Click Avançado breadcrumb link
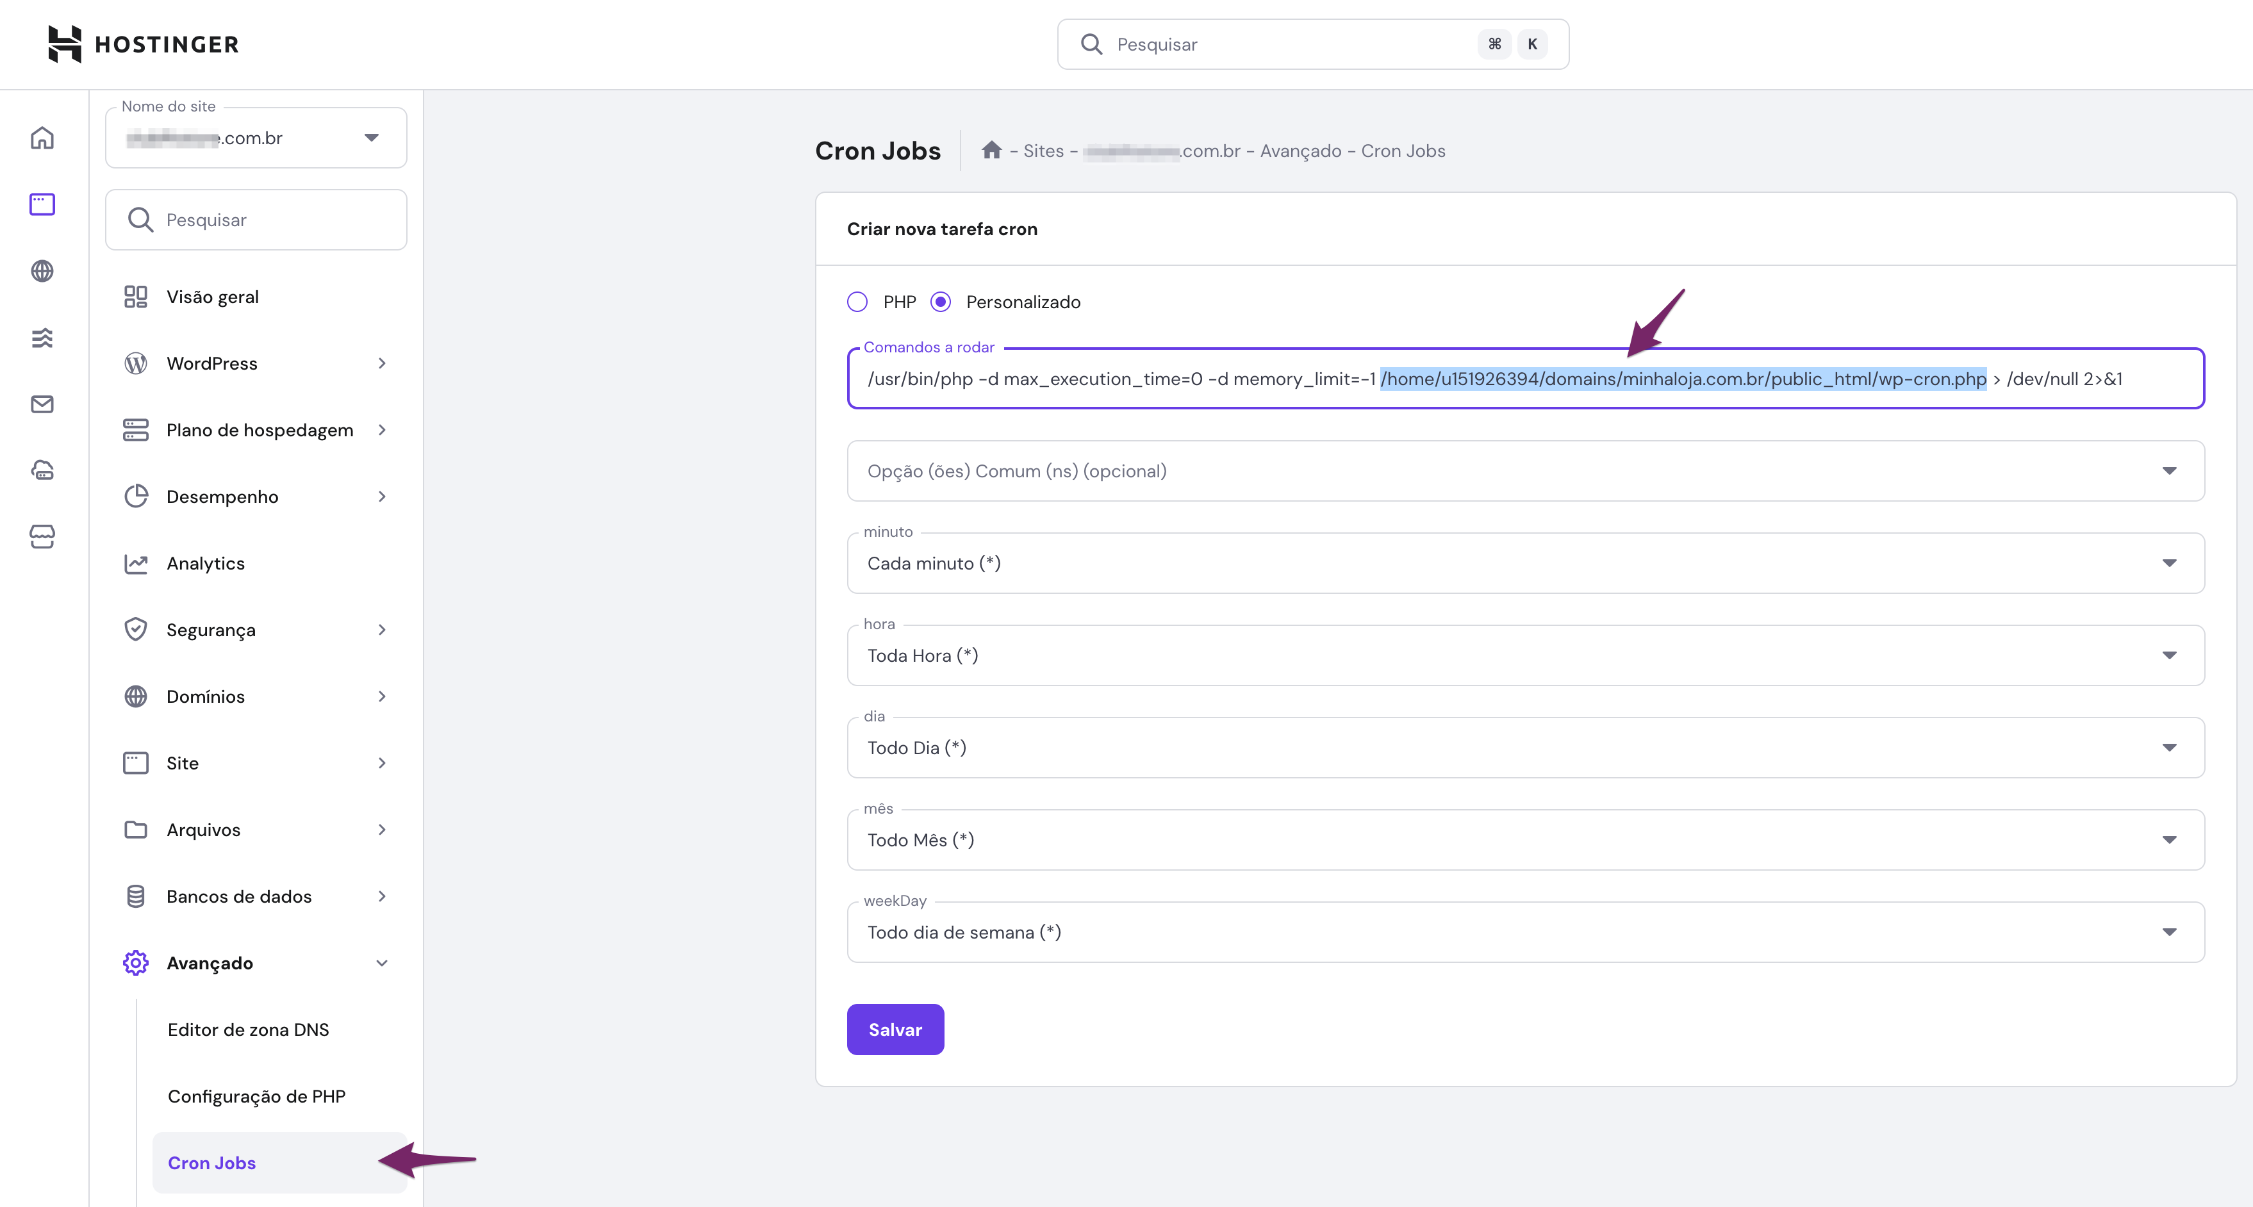Viewport: 2253px width, 1207px height. click(1301, 151)
